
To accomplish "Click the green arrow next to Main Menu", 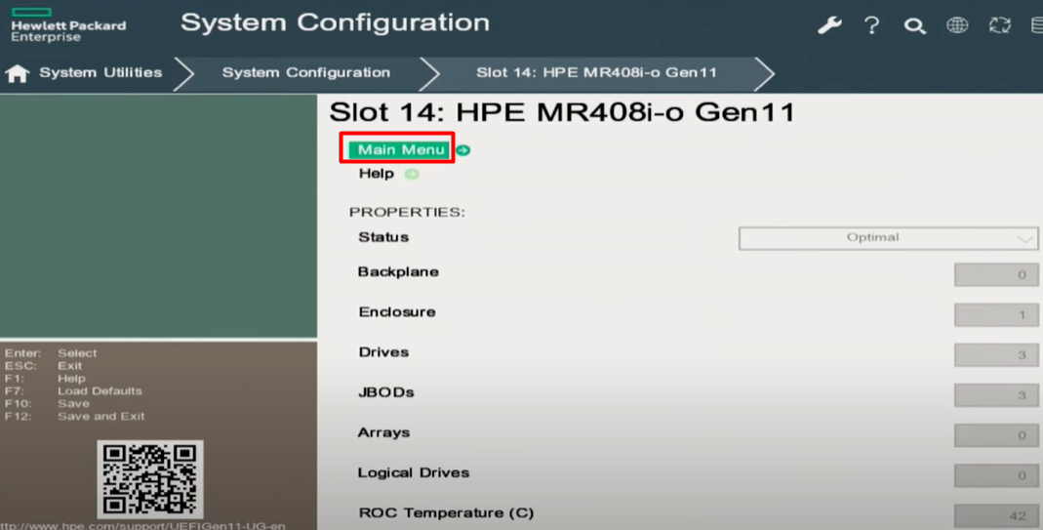I will 463,150.
